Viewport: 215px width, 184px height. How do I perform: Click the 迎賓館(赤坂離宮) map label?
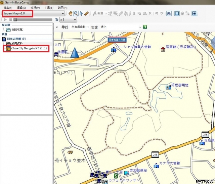(181, 47)
